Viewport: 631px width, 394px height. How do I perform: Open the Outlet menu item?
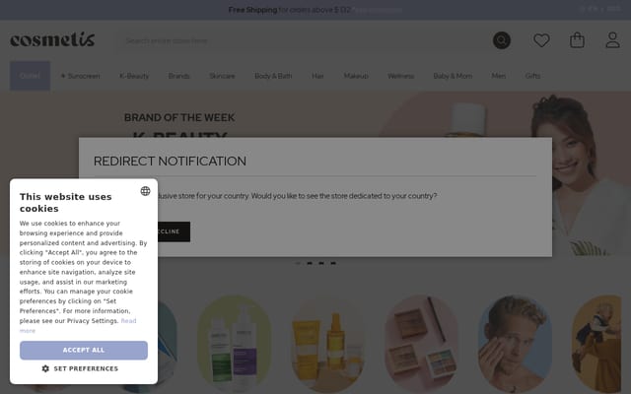coord(30,76)
